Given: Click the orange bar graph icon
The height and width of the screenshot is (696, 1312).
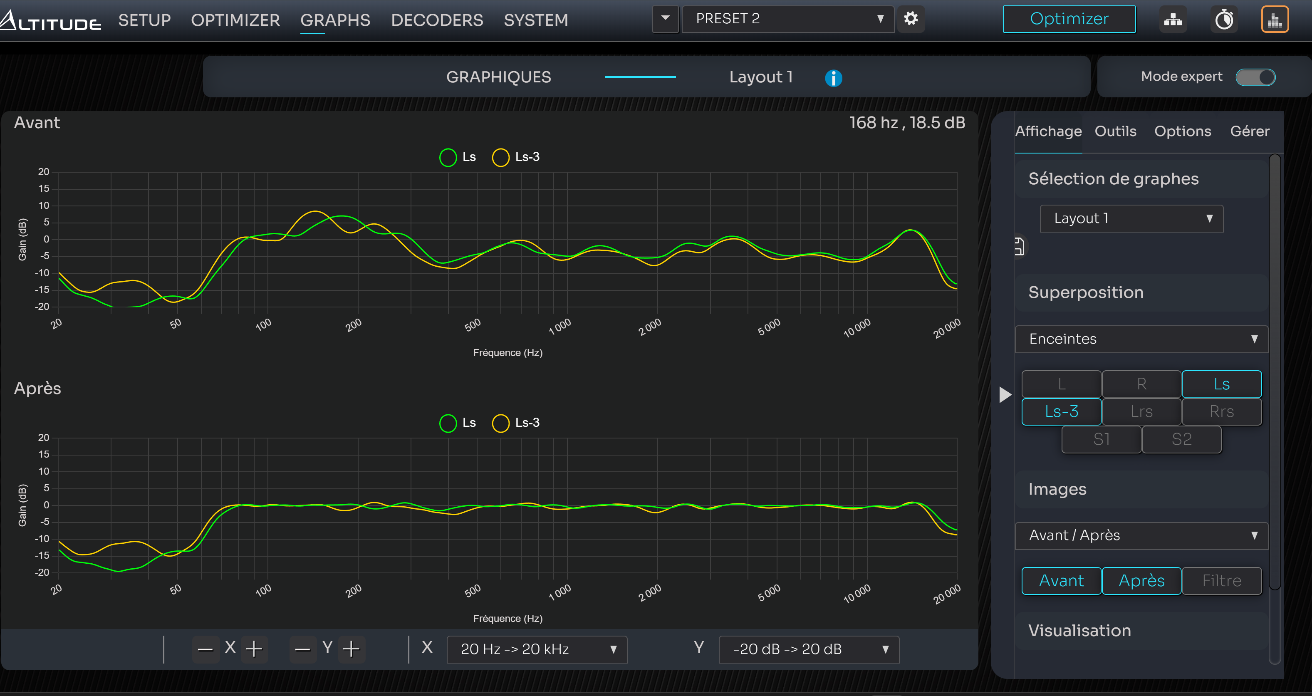Looking at the screenshot, I should (x=1274, y=20).
